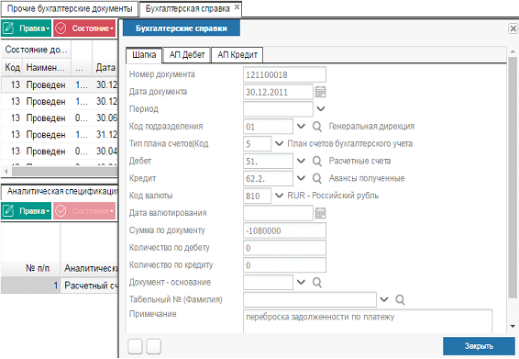This screenshot has width=519, height=359.
Task: Click the Дебет field with 51.
Action: (268, 161)
